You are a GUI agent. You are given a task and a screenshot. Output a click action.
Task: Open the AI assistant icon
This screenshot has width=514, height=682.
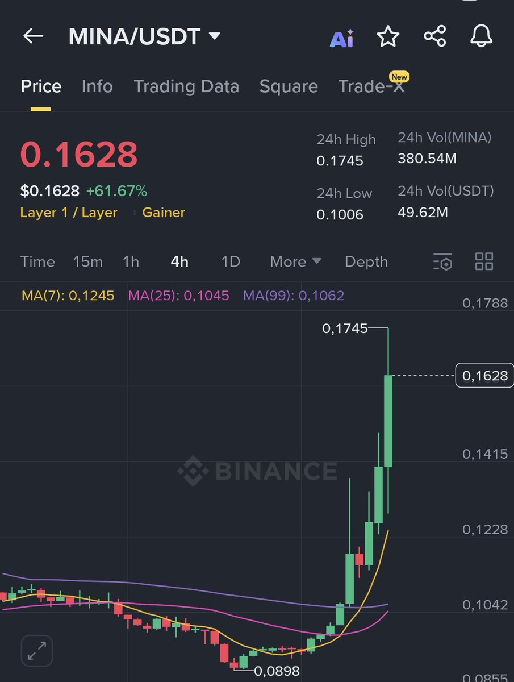coord(342,38)
